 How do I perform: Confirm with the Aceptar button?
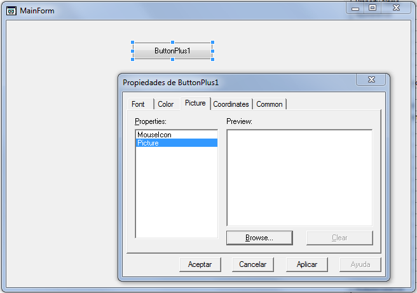click(x=200, y=264)
